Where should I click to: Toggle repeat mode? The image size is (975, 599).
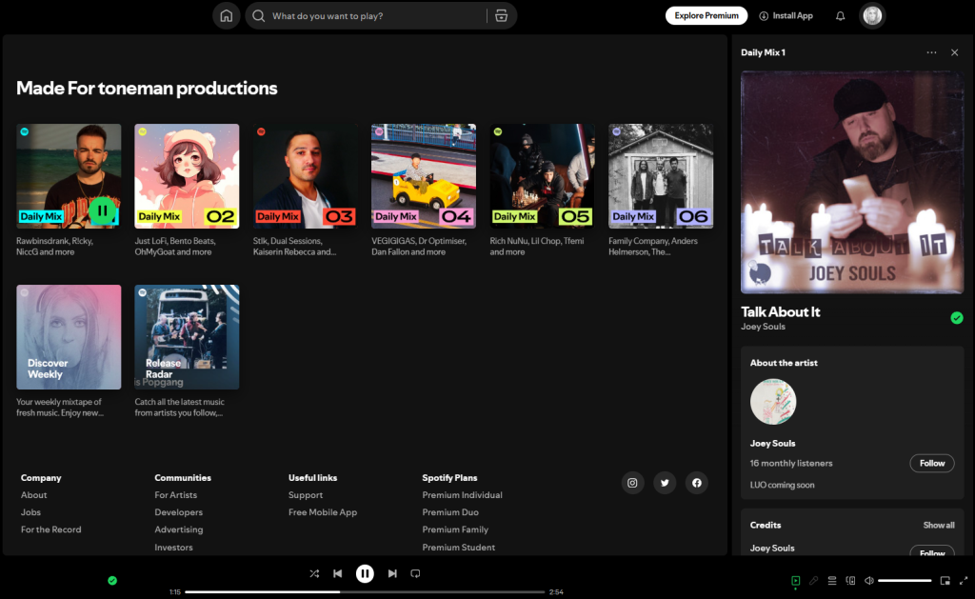tap(415, 573)
